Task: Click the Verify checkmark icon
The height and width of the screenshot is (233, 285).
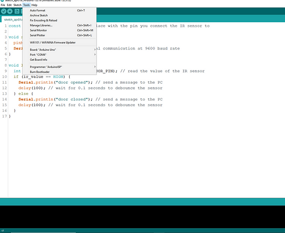Action: point(3,11)
